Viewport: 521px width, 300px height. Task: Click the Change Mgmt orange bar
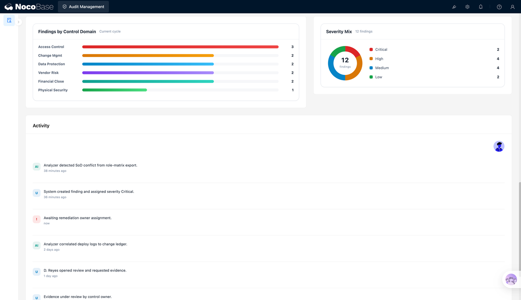coord(148,55)
